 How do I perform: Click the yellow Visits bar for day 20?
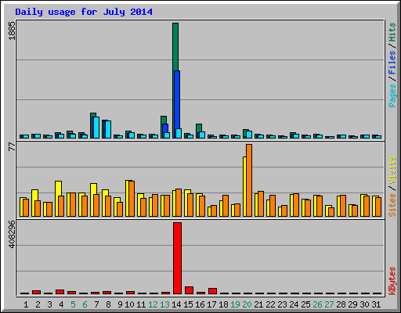[244, 186]
